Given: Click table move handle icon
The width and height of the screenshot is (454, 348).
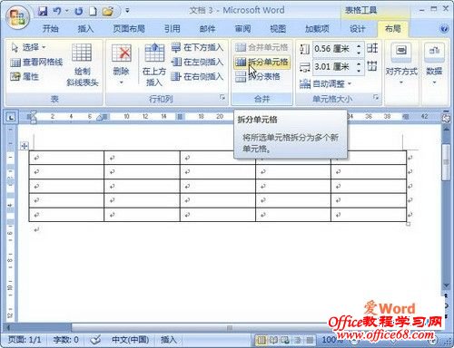Looking at the screenshot, I should coord(25,146).
